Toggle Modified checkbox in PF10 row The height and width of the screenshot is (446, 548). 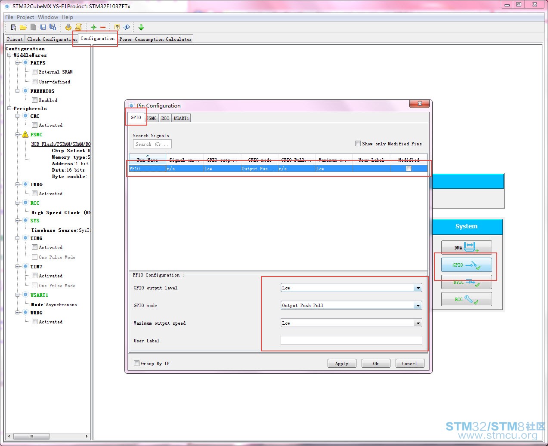[409, 169]
